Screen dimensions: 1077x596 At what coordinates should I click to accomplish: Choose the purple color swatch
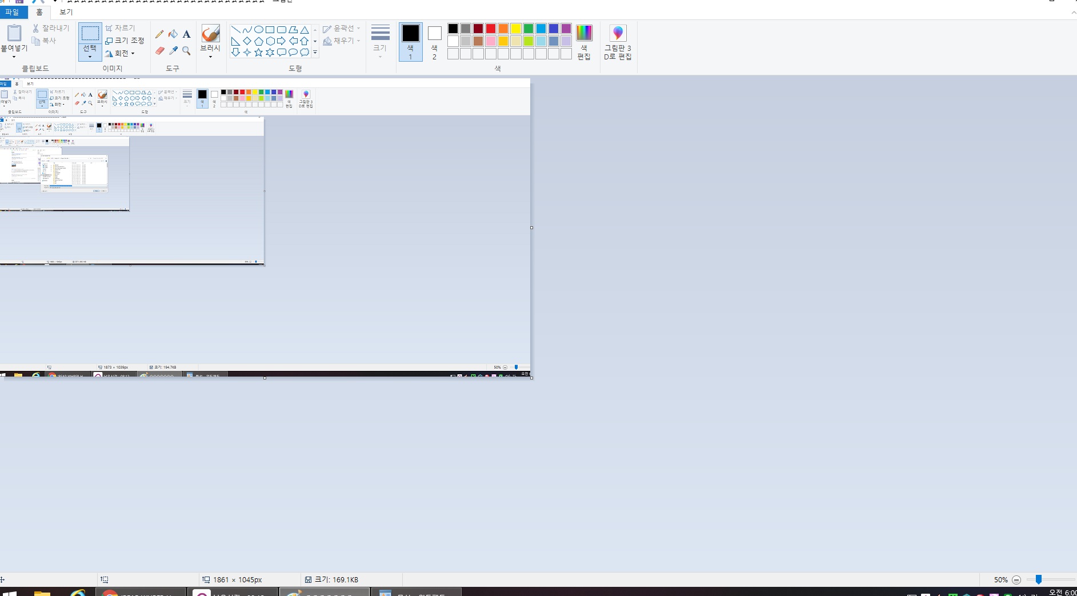(566, 29)
